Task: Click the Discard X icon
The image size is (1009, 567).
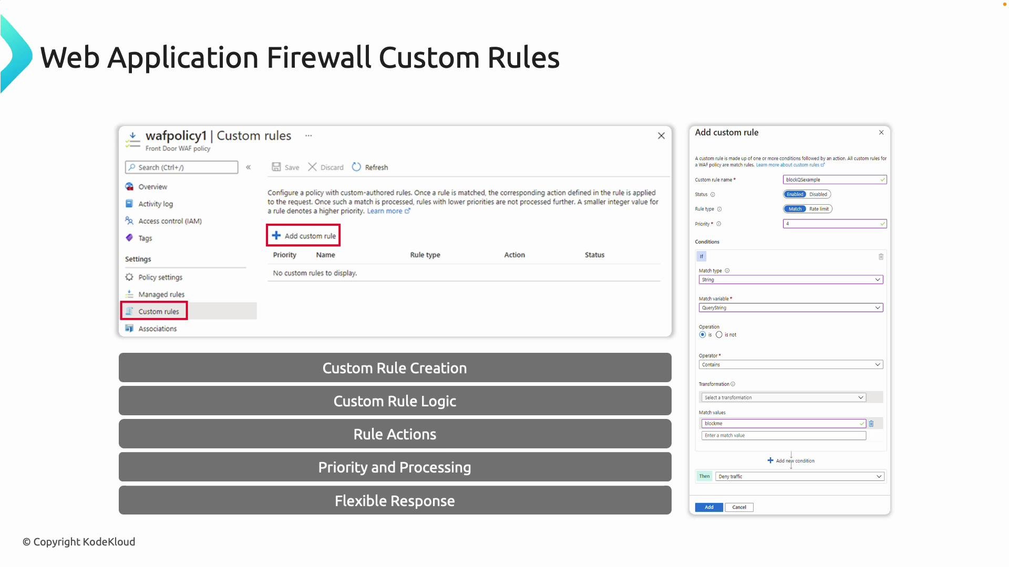Action: (x=312, y=167)
